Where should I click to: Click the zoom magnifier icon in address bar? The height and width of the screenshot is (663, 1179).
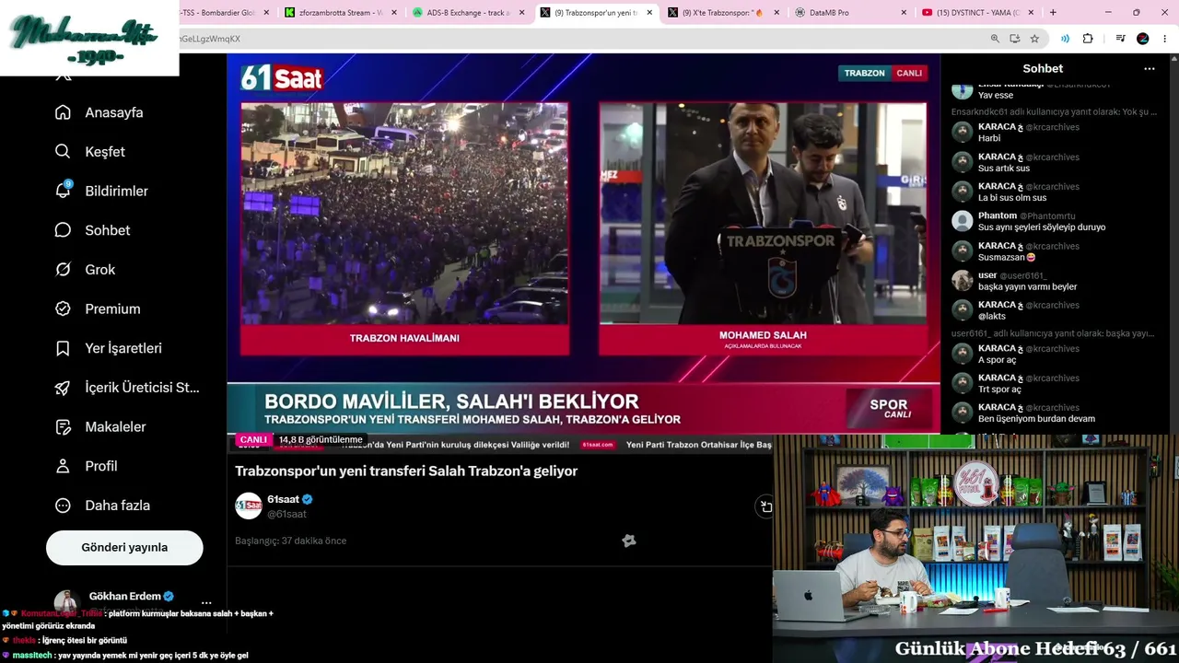pos(995,39)
